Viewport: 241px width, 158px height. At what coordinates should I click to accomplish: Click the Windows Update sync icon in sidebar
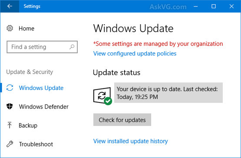click(10, 88)
